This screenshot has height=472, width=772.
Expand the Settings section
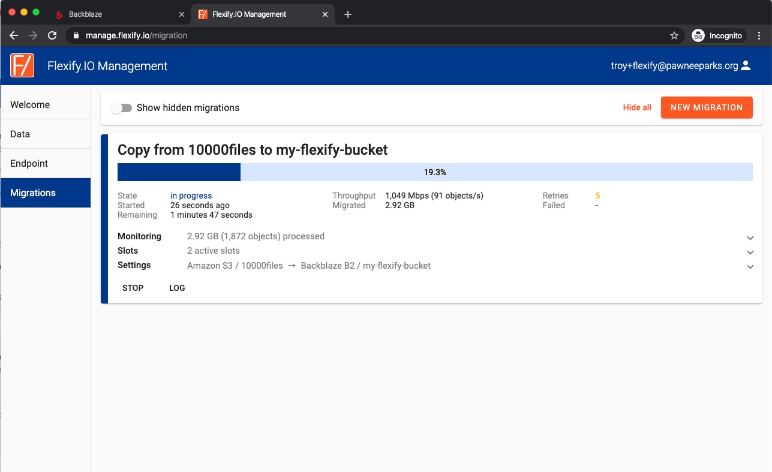click(x=750, y=267)
